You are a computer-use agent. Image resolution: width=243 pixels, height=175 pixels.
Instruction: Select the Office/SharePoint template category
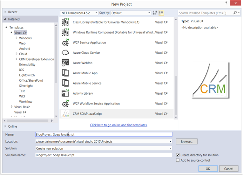(x=31, y=80)
